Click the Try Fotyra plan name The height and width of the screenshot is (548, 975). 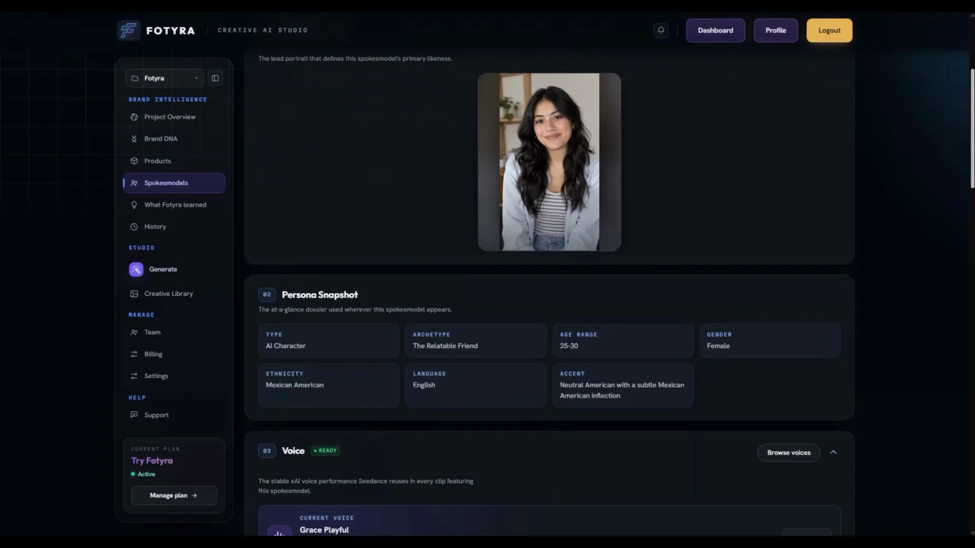[x=152, y=461]
